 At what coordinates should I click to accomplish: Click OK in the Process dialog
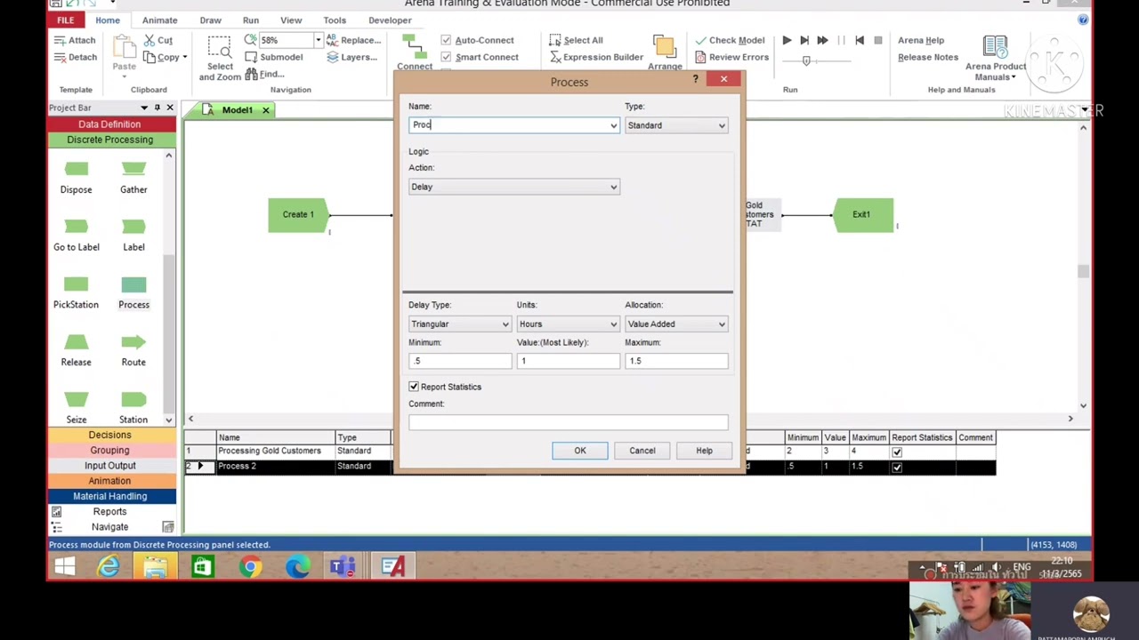point(580,451)
